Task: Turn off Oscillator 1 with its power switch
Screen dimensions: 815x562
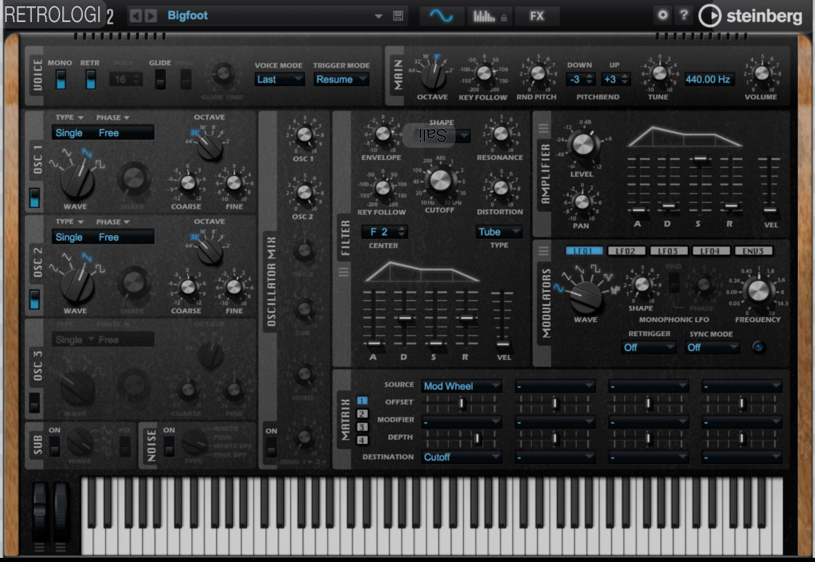Action: coord(35,197)
